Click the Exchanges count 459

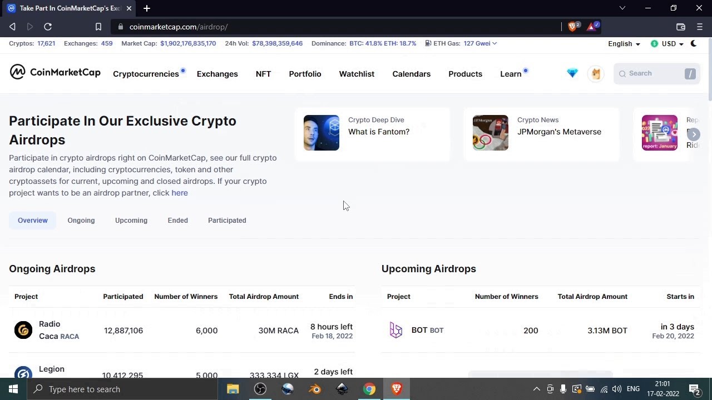pyautogui.click(x=107, y=43)
